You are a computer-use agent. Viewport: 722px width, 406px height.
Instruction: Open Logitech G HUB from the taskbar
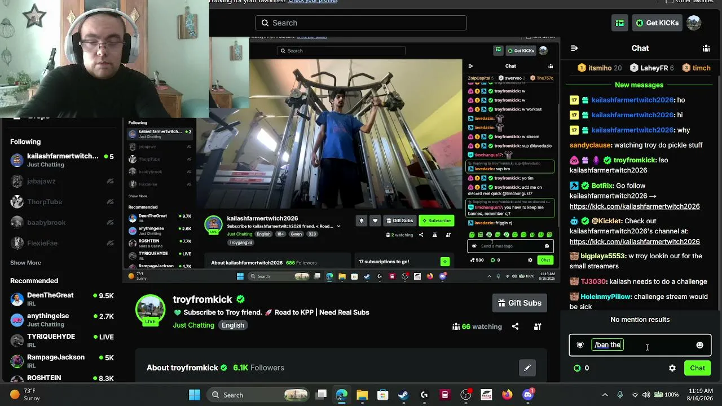click(x=424, y=395)
